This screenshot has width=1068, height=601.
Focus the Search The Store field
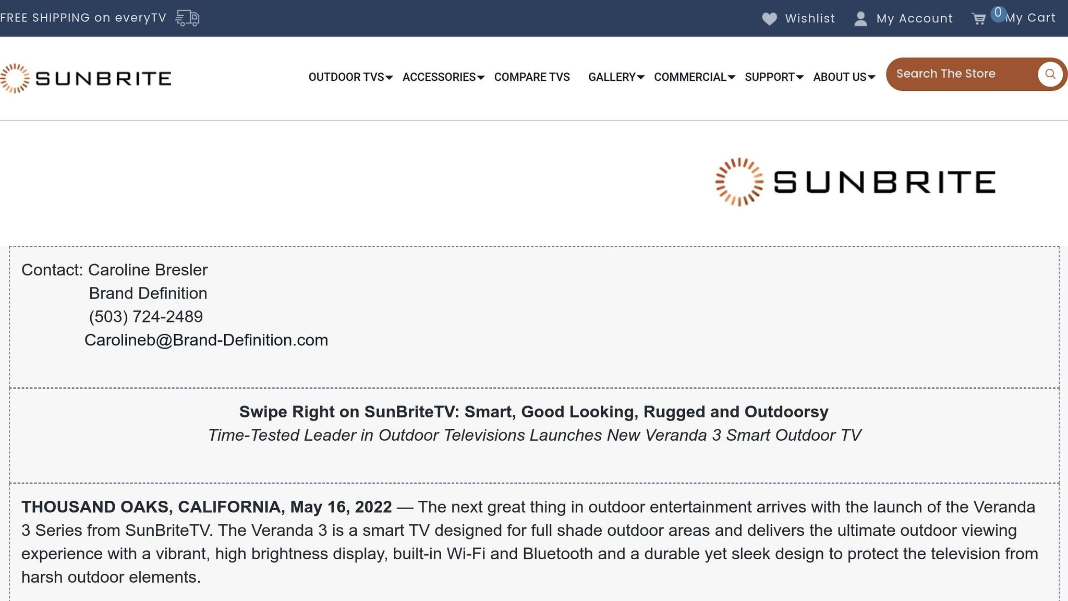click(x=962, y=74)
